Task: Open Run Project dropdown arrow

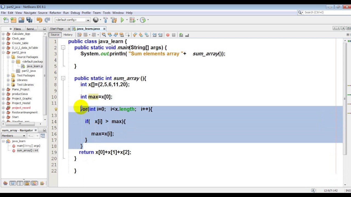Action: [x=127, y=20]
